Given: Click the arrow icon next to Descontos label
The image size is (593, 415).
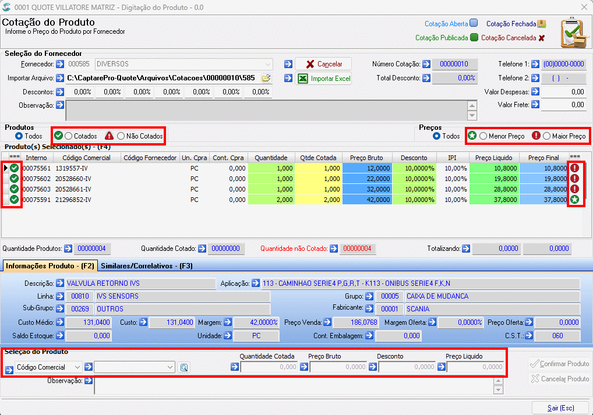Looking at the screenshot, I should [60, 91].
